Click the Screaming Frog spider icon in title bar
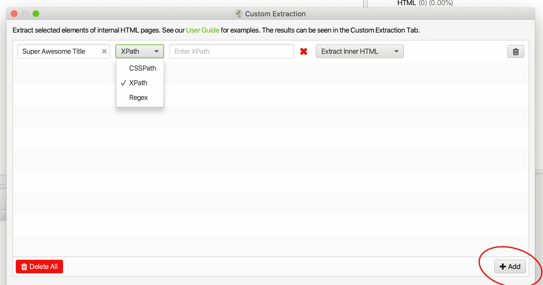Image resolution: width=543 pixels, height=285 pixels. tap(239, 14)
